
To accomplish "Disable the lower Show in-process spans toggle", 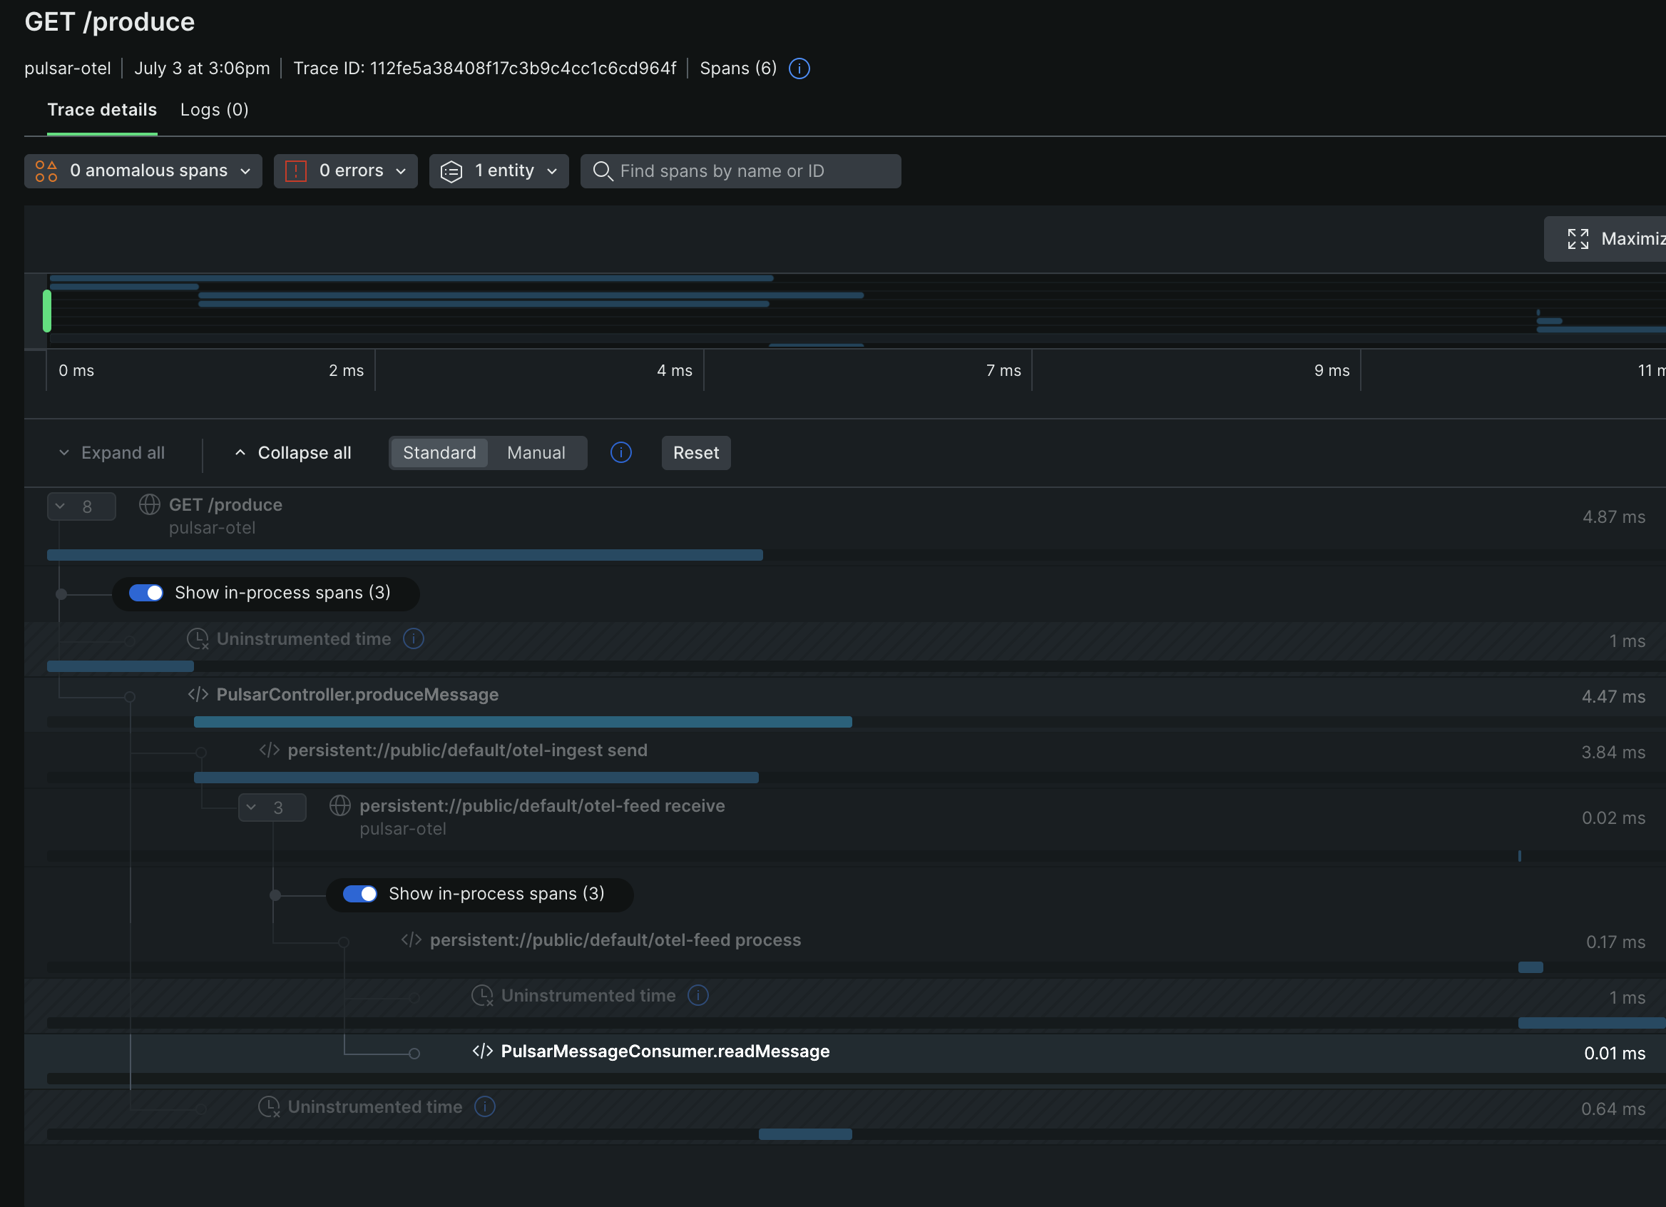I will (x=360, y=894).
